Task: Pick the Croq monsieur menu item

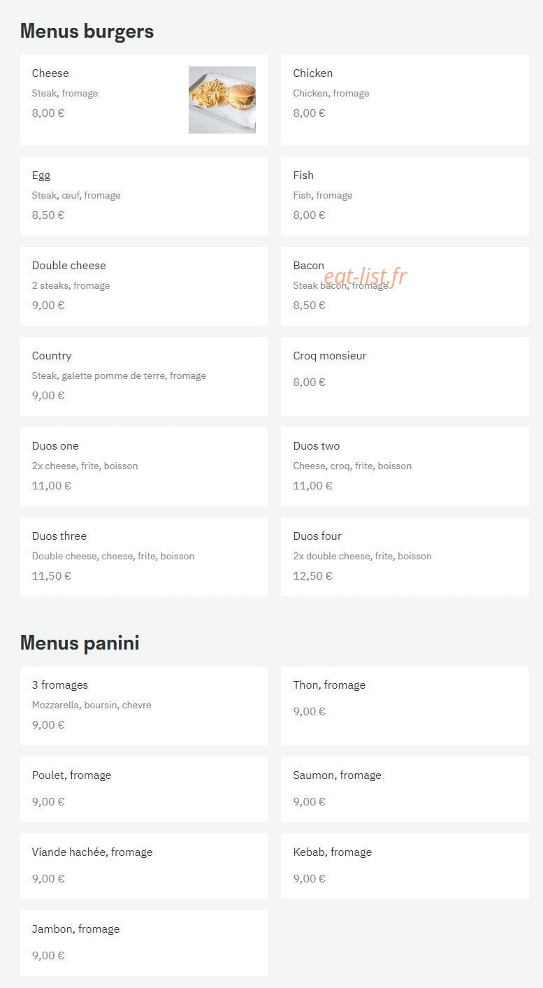Action: tap(405, 376)
